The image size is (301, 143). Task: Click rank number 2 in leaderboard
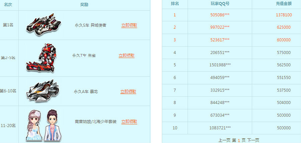pos(175,27)
